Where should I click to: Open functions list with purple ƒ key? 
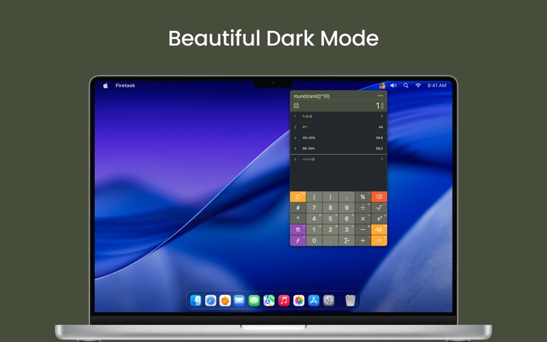[x=298, y=241]
